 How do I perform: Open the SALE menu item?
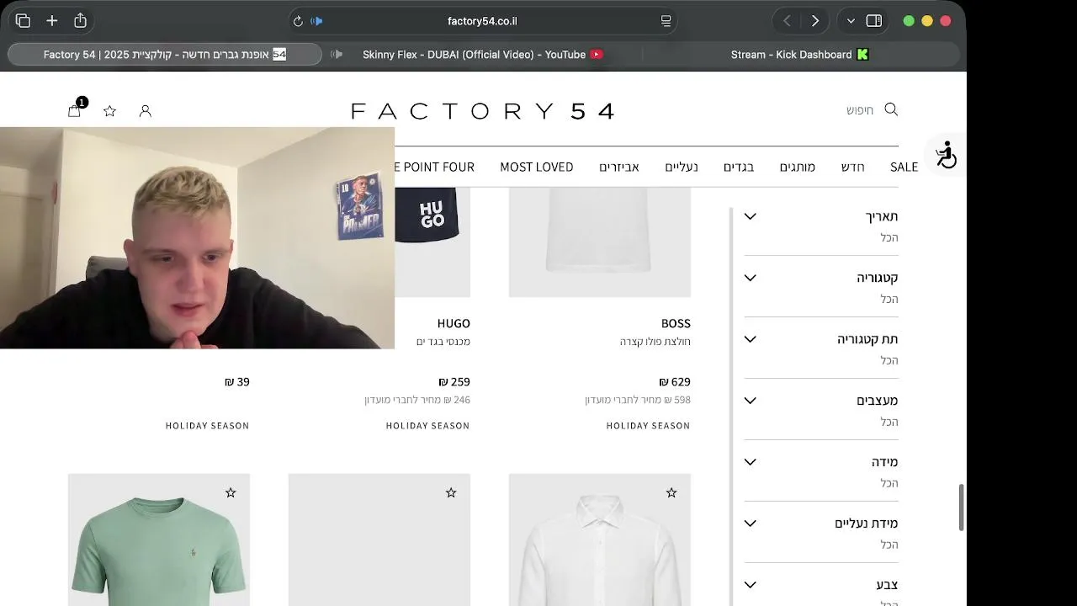[904, 167]
